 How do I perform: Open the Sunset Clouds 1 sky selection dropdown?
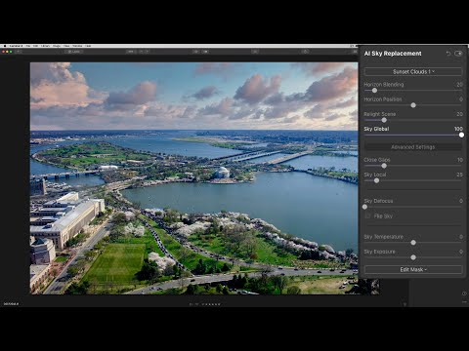point(413,71)
